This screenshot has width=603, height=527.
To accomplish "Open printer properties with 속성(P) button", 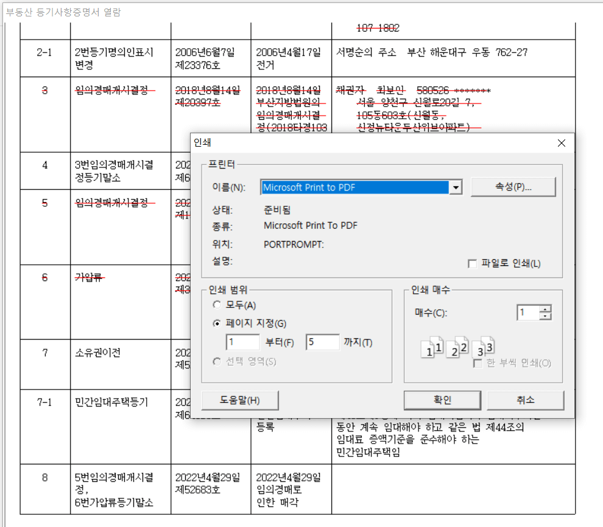I will (513, 187).
